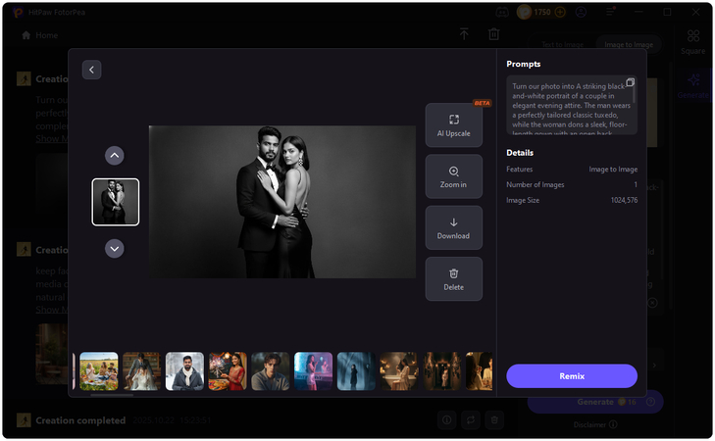This screenshot has width=715, height=441.
Task: Click the Home button in background window
Action: tap(40, 35)
